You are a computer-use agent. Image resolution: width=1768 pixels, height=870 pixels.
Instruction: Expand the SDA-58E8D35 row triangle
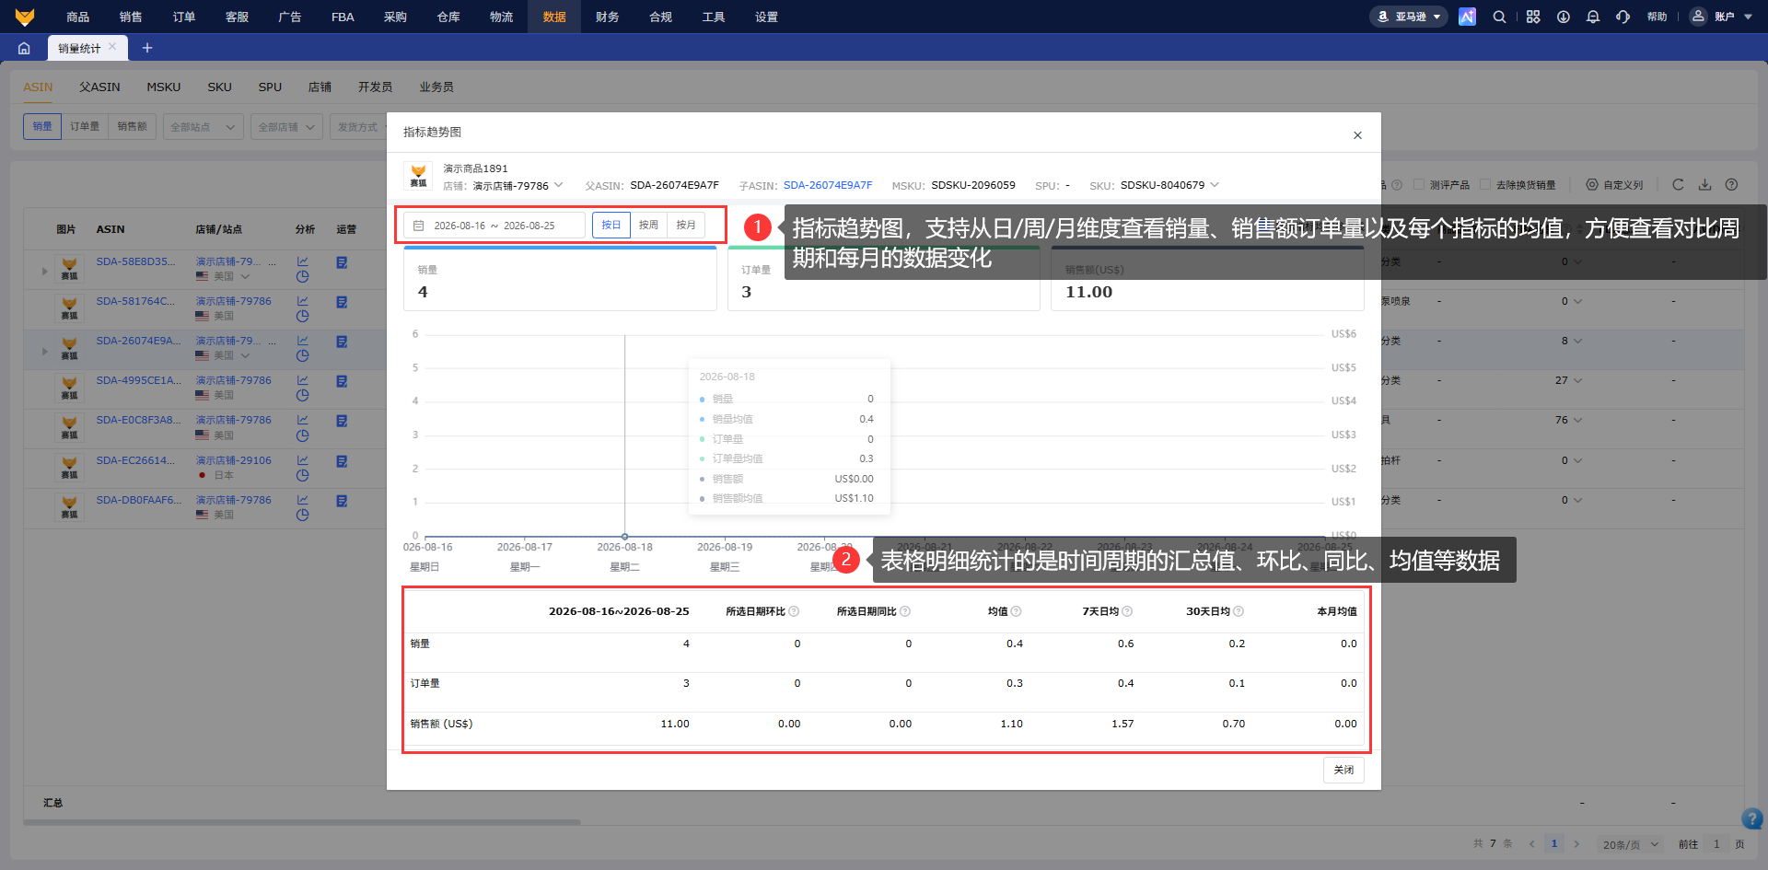coord(44,271)
